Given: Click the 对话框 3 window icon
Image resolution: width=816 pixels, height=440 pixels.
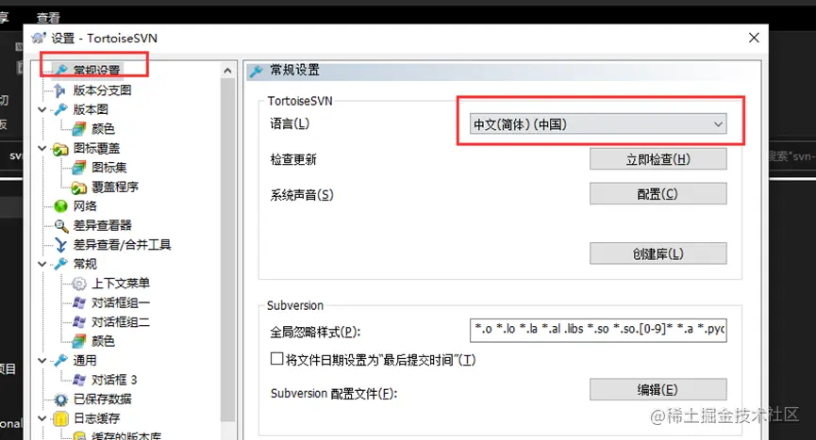Looking at the screenshot, I should tap(79, 380).
